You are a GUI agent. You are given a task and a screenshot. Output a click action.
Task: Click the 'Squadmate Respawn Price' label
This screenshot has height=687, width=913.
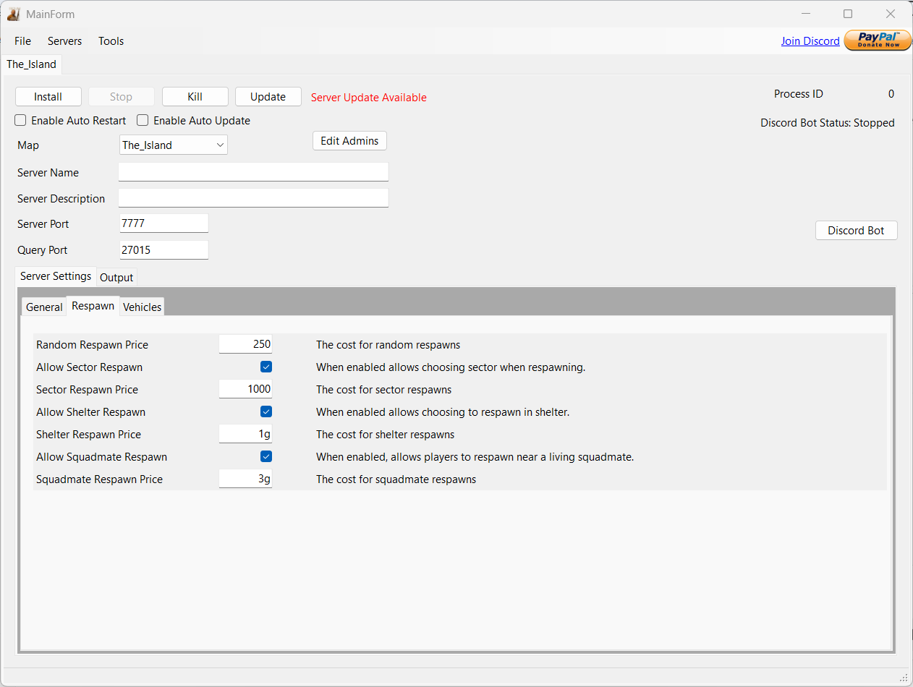coord(99,479)
